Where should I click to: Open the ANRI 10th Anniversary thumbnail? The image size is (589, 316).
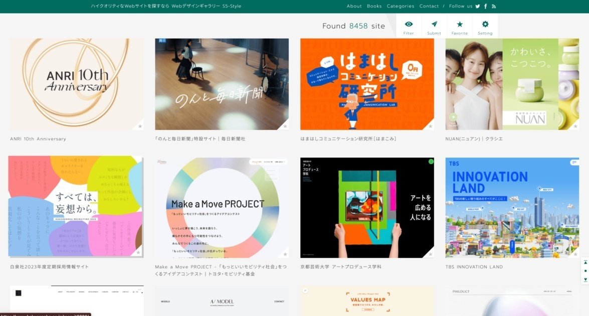point(76,84)
